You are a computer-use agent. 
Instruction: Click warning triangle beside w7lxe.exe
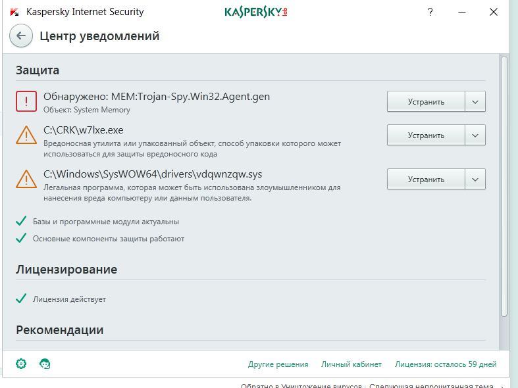click(26, 135)
